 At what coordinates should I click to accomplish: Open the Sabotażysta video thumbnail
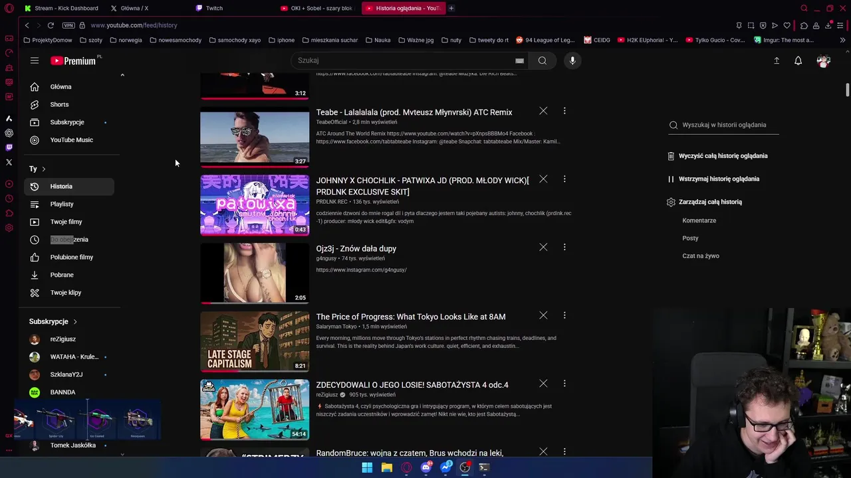tap(255, 409)
